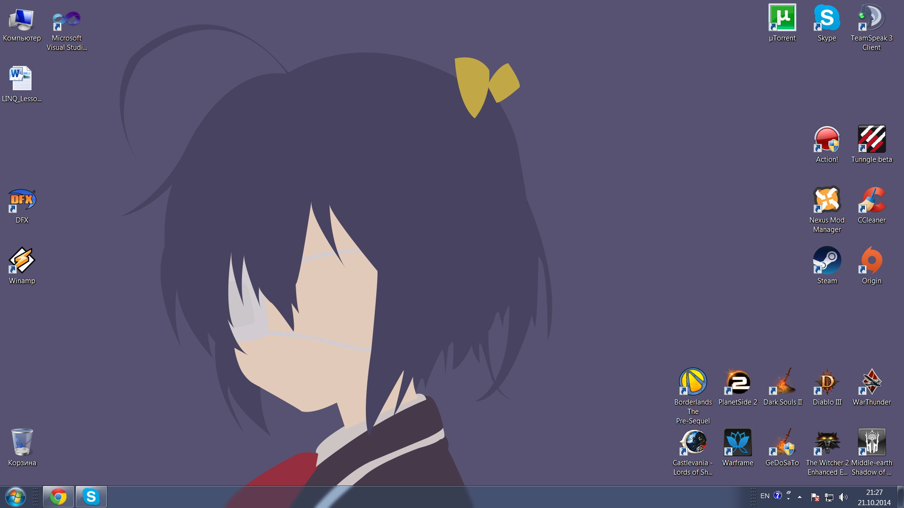The height and width of the screenshot is (508, 904).
Task: Switch to Chrome in the taskbar
Action: [58, 497]
